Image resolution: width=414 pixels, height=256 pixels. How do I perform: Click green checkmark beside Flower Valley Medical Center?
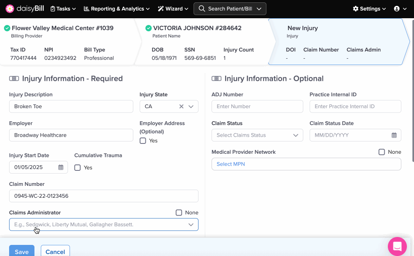(x=7, y=28)
